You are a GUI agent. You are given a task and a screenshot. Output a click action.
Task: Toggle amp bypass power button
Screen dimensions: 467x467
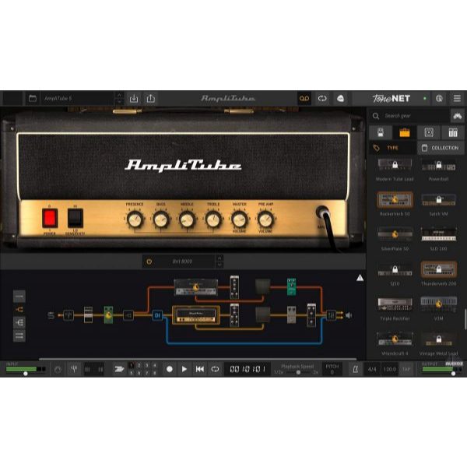pos(149,262)
